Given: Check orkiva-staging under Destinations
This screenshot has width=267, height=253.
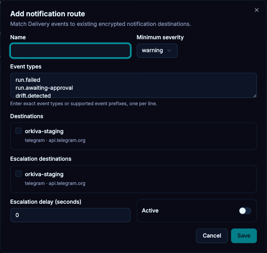Looking at the screenshot, I should pos(18,131).
